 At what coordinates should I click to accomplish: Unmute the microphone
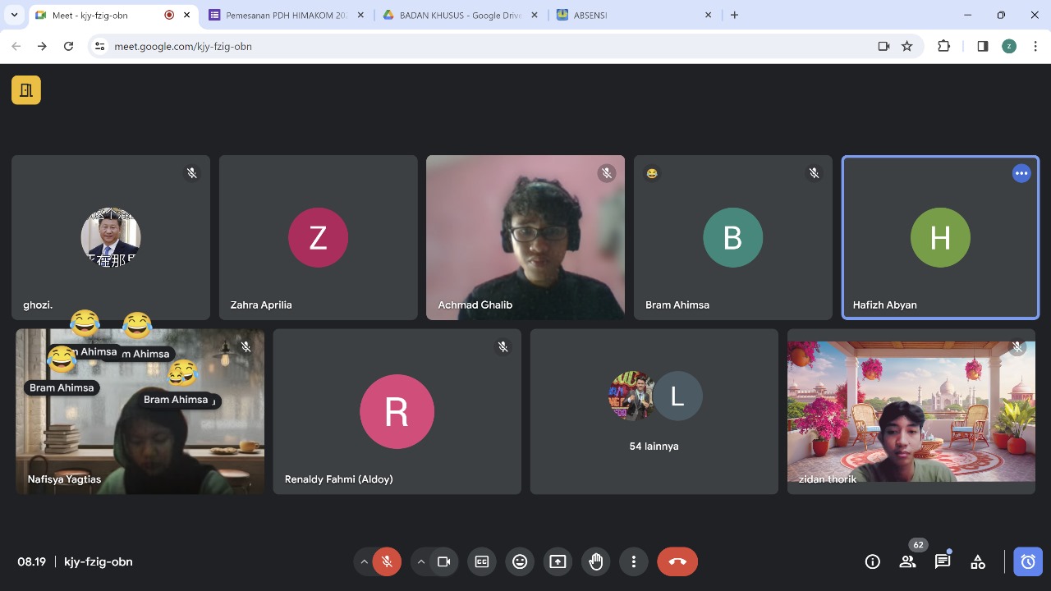tap(387, 561)
